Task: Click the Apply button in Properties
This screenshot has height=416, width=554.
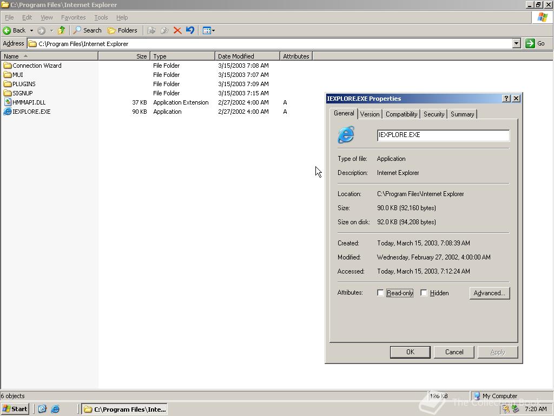Action: click(498, 352)
